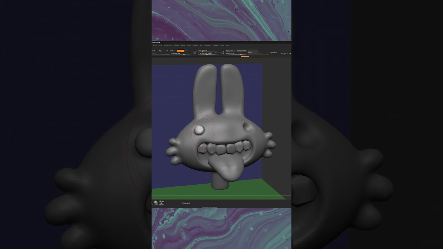Toggle Dynamic draw size button
Viewport: 443px width, 249px height.
(217, 53)
